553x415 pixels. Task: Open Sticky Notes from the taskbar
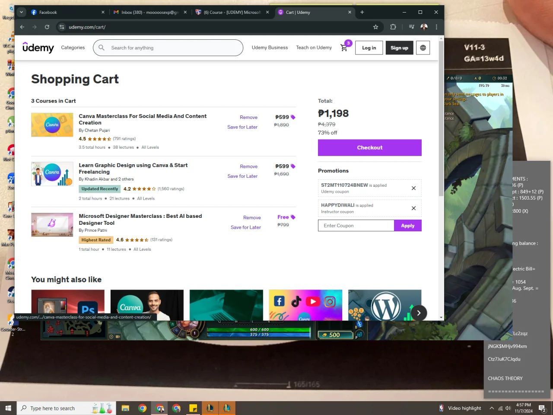[193, 408]
